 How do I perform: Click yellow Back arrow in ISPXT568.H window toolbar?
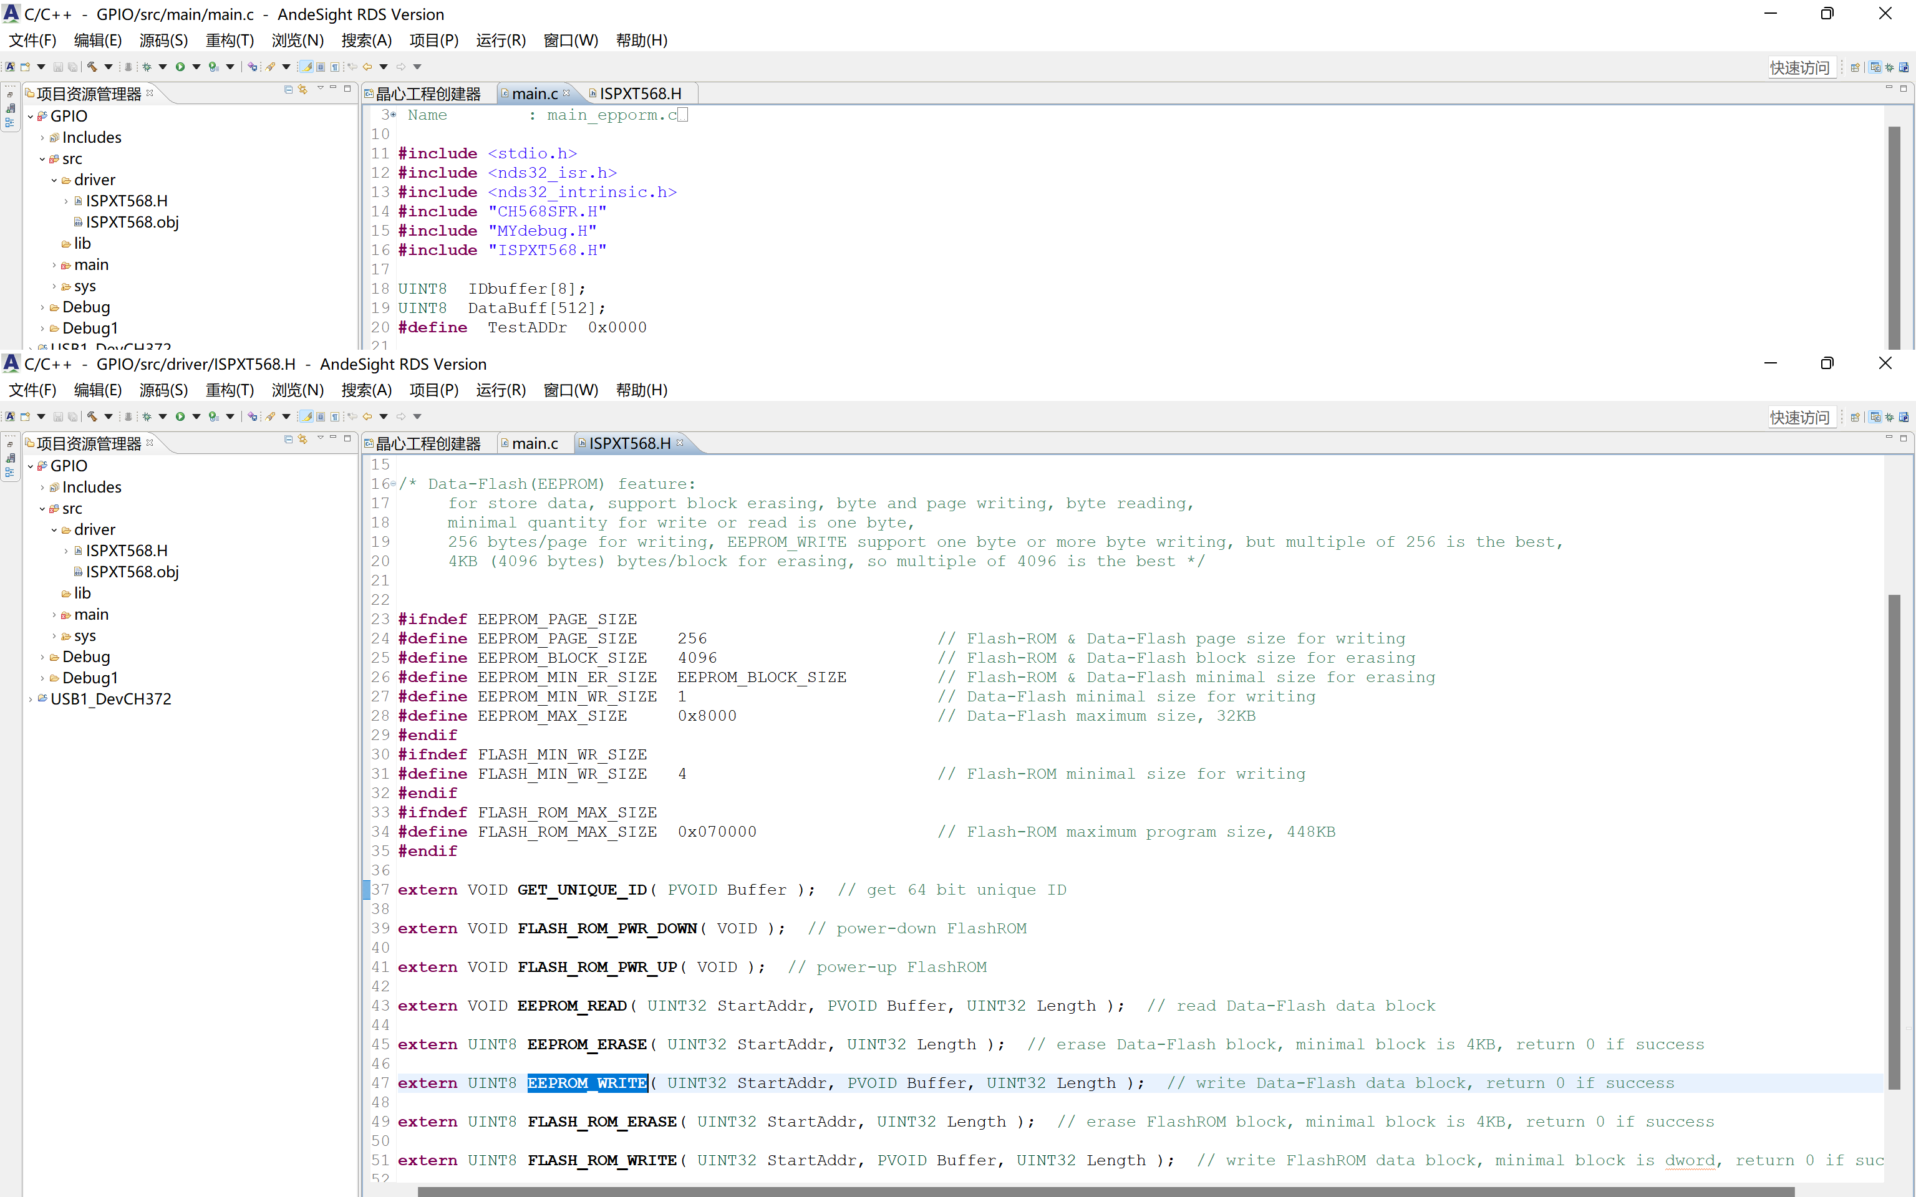[367, 416]
